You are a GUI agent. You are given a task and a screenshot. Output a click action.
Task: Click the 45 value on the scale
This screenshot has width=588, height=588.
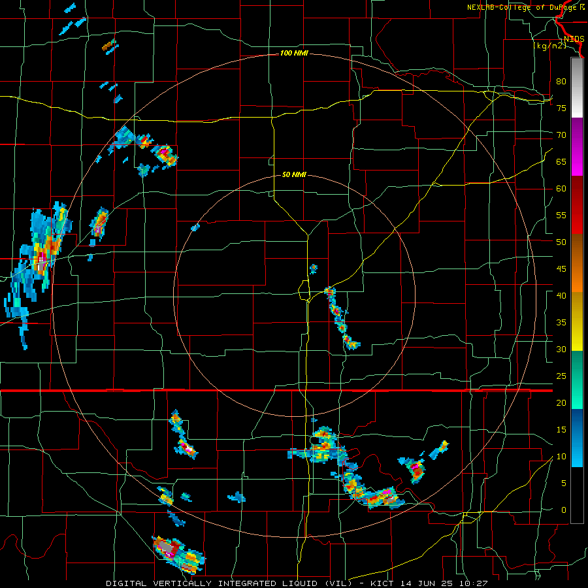(x=561, y=269)
